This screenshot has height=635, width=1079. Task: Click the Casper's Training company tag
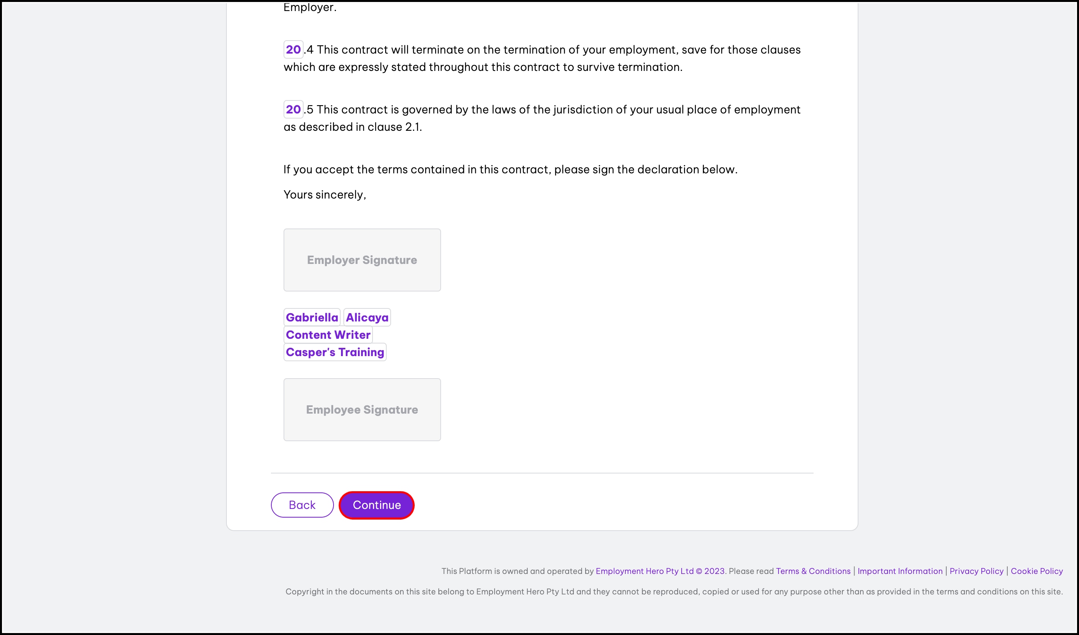[x=335, y=352]
